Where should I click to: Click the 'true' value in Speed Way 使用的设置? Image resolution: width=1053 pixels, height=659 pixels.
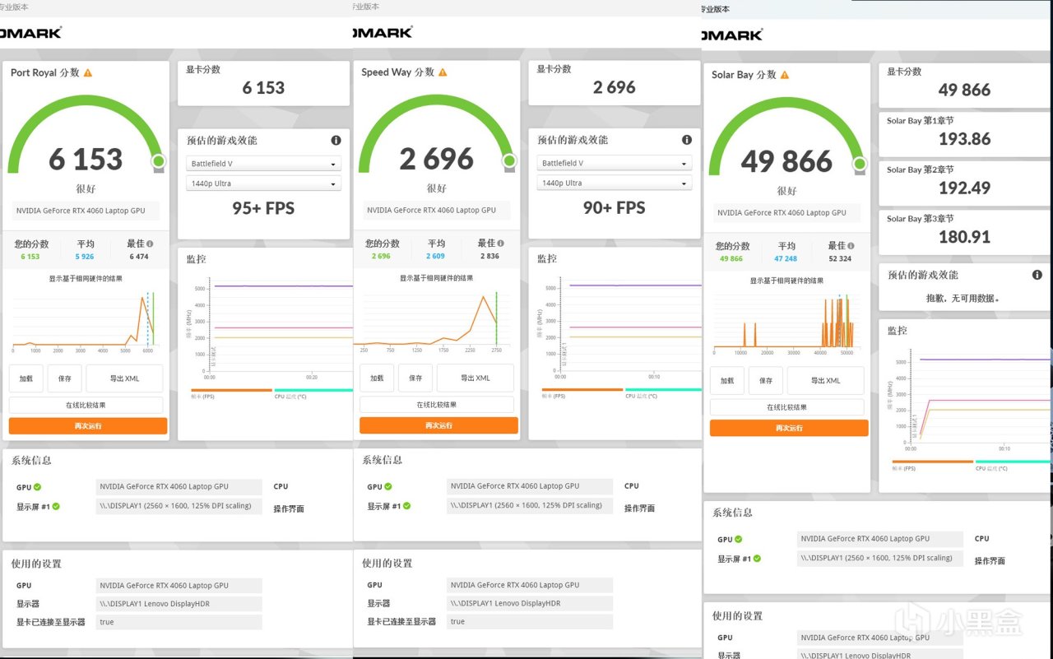[530, 622]
